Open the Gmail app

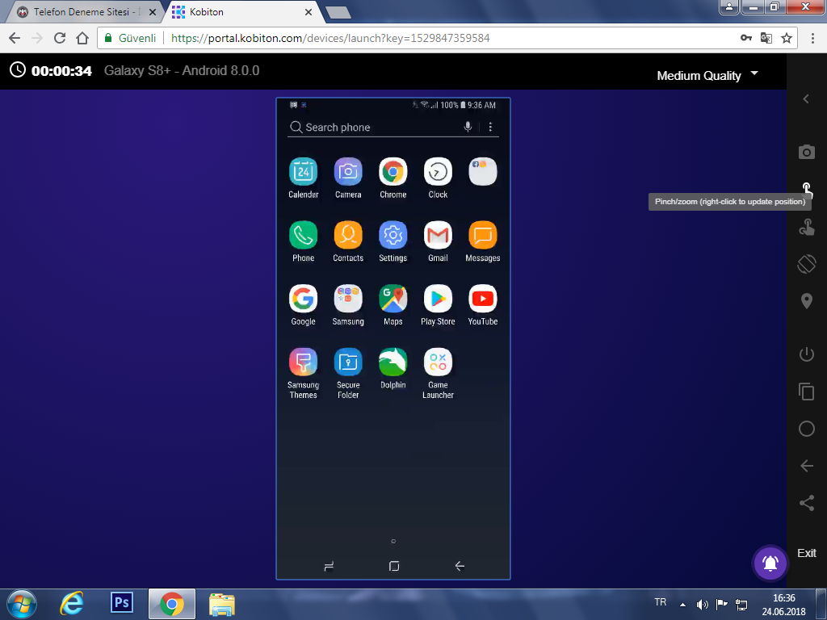click(x=438, y=235)
